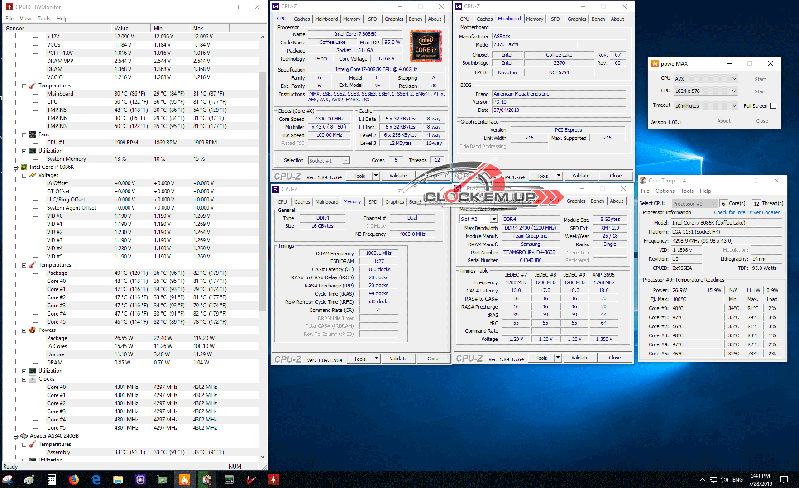
Task: Open the Paint taskbar icon
Action: click(29, 480)
